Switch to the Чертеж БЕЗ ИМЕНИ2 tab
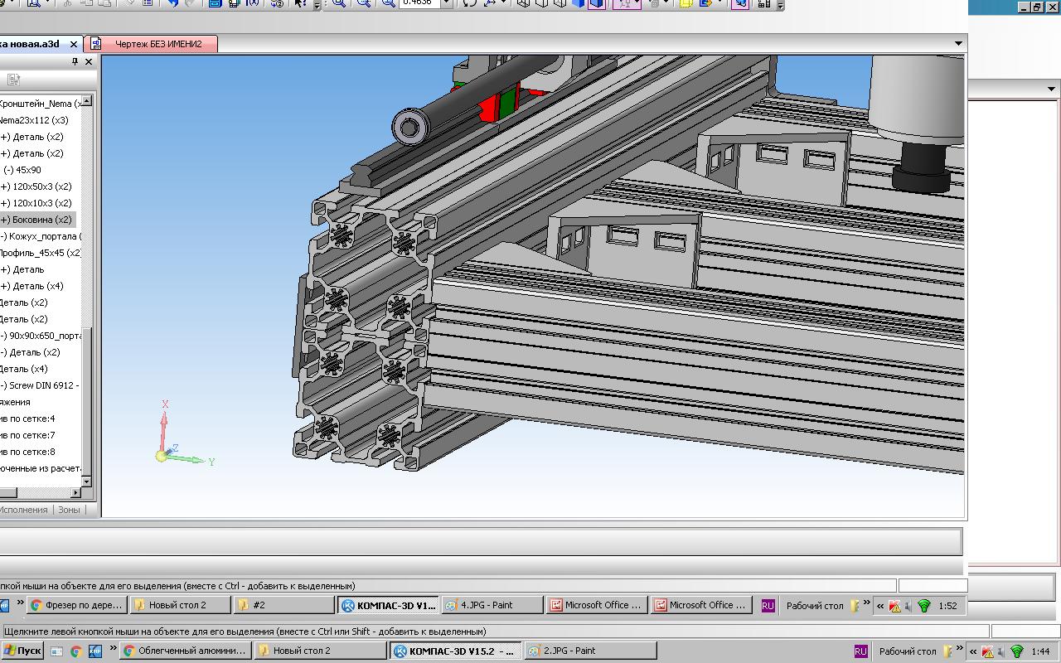 pos(157,44)
